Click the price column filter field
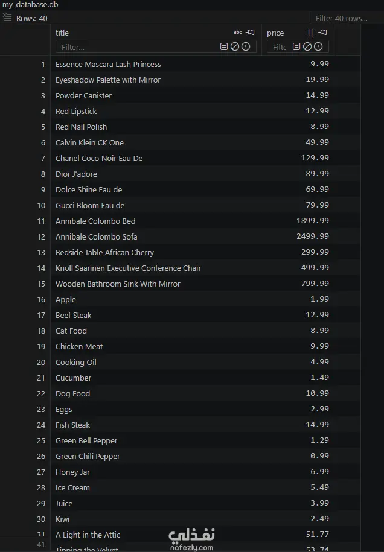Viewport: 384px width, 552px height. pyautogui.click(x=279, y=47)
